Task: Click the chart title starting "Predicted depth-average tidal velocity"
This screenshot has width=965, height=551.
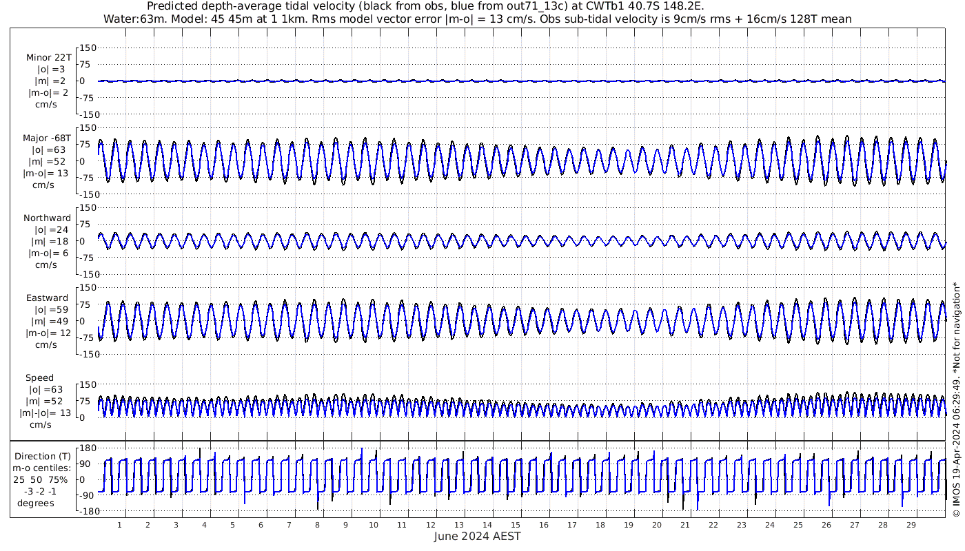Action: [425, 6]
